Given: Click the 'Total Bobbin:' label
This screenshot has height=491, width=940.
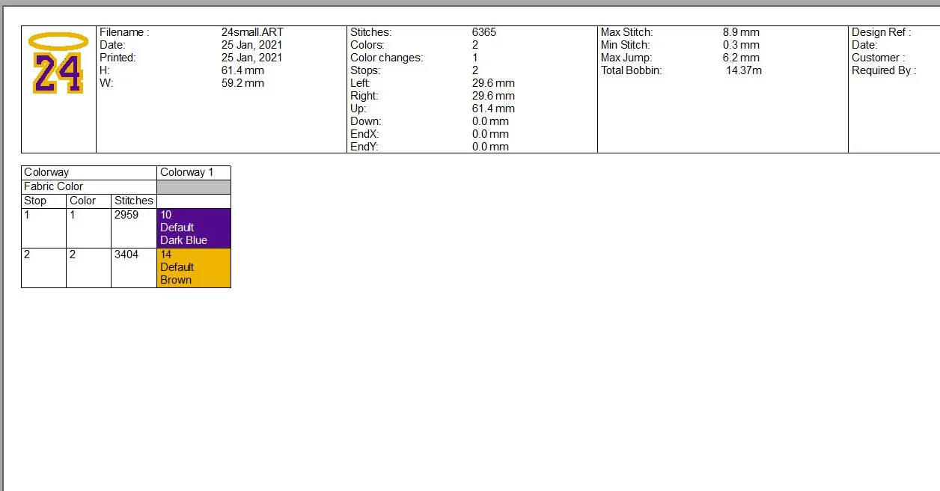Looking at the screenshot, I should coord(632,70).
